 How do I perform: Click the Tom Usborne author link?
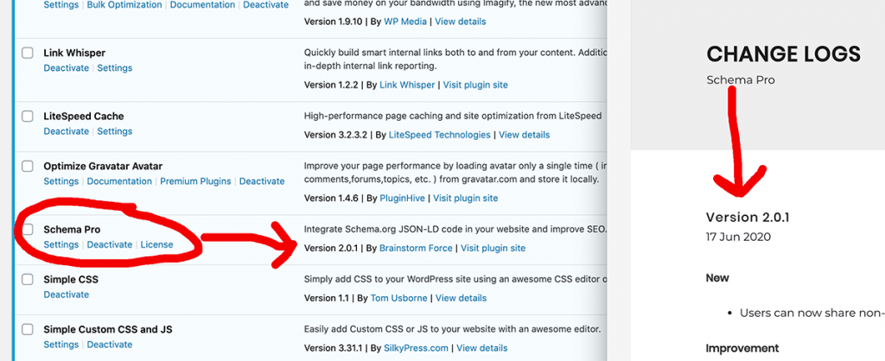[400, 299]
